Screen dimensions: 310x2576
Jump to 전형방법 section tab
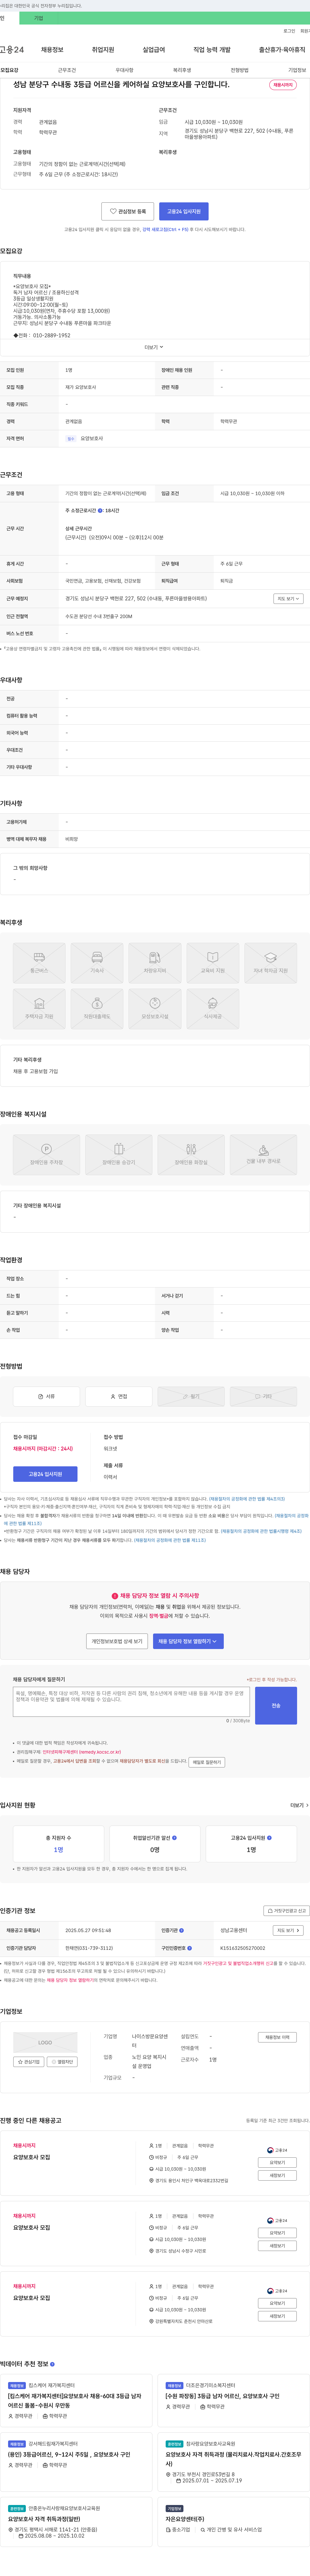(x=240, y=70)
